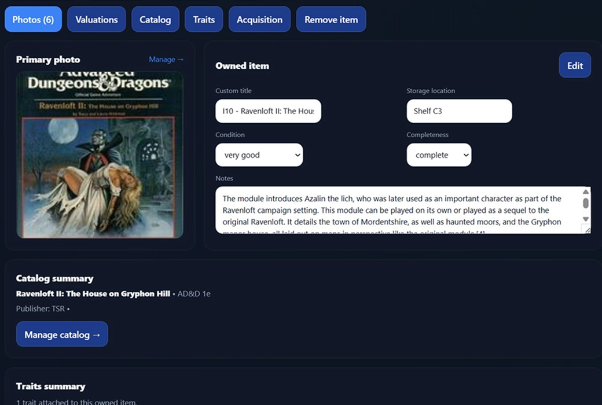Click the Notes scrollbar thumb
The image size is (602, 405).
(x=585, y=203)
